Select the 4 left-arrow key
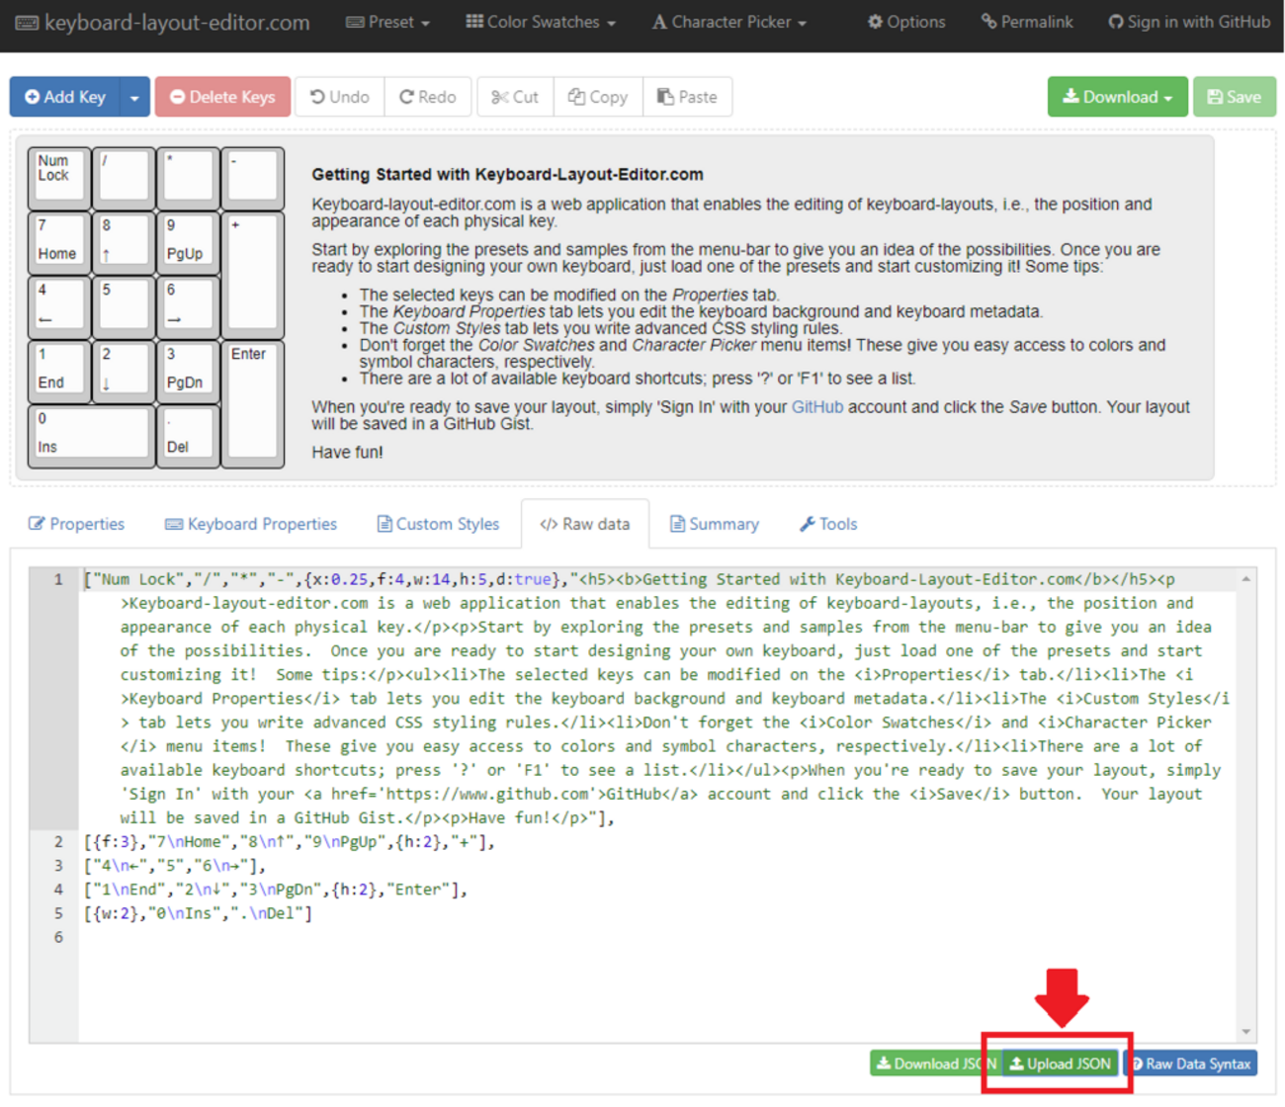This screenshot has height=1107, width=1285. [59, 306]
